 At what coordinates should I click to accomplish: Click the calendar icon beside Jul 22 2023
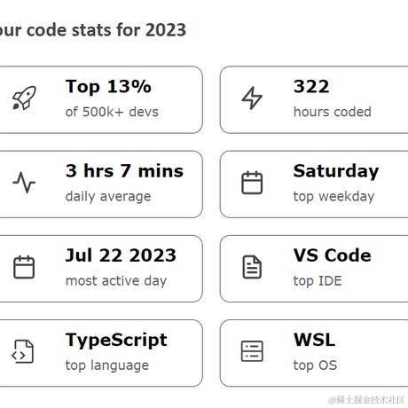pyautogui.click(x=24, y=267)
